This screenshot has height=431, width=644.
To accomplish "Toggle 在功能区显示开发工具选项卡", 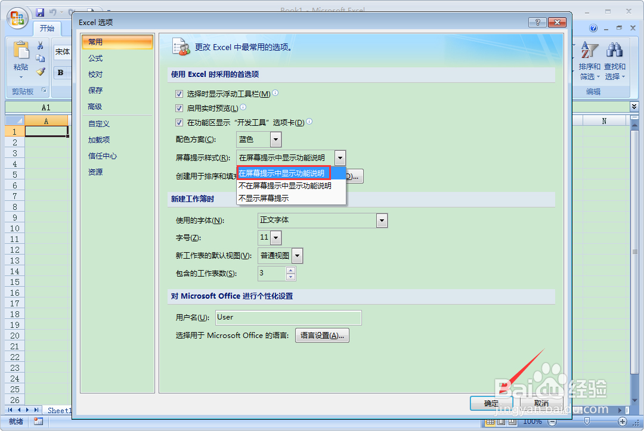I will [179, 122].
